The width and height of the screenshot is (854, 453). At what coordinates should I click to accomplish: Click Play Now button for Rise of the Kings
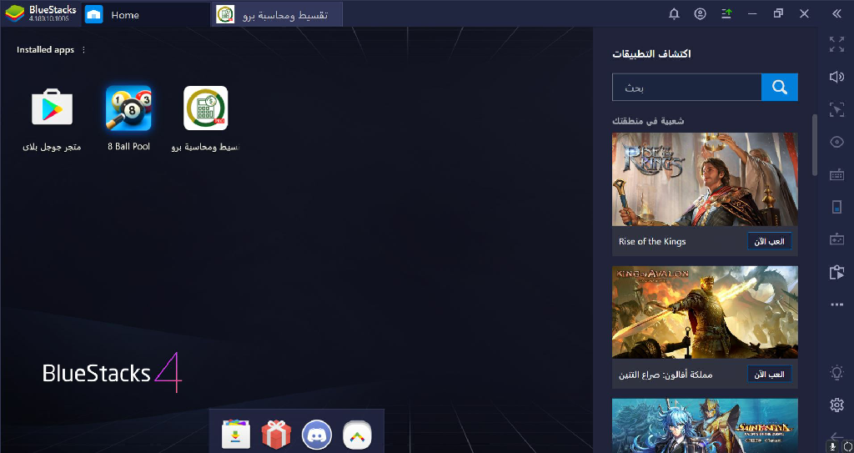769,241
